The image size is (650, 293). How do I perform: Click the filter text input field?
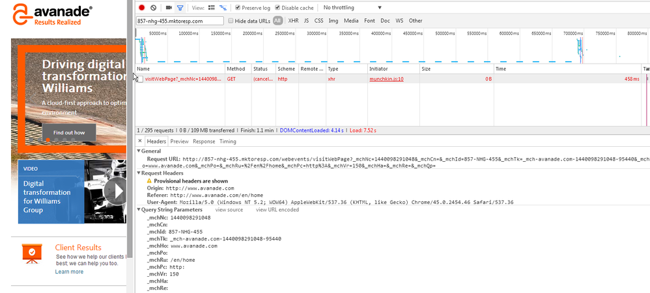coord(180,21)
